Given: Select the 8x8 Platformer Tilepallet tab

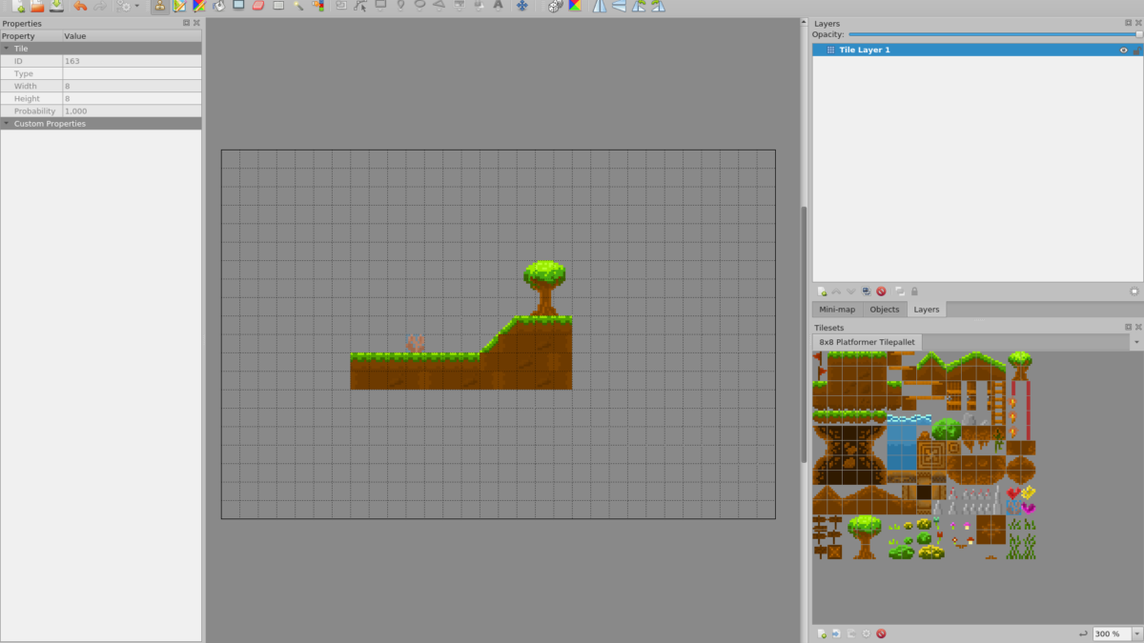Looking at the screenshot, I should pyautogui.click(x=867, y=341).
